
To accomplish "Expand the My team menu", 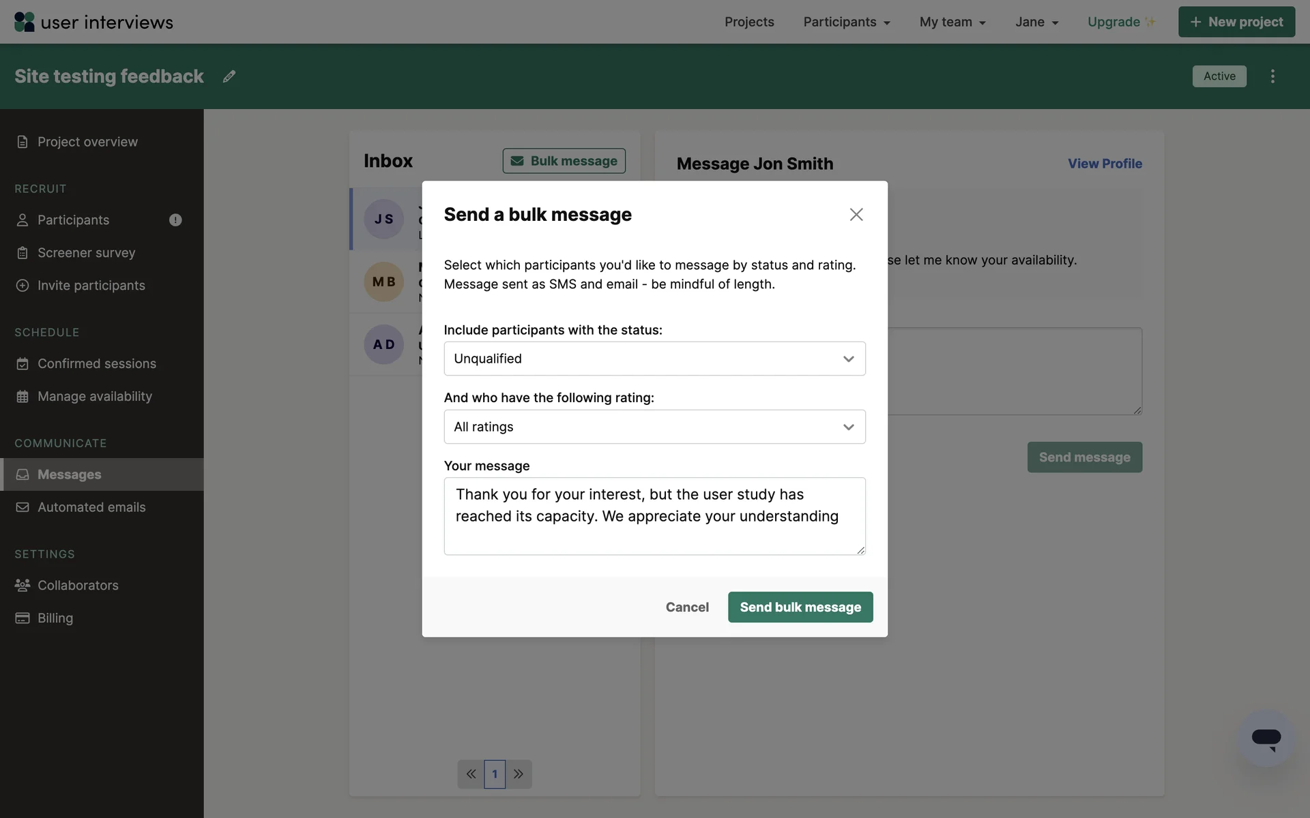I will coord(952,22).
